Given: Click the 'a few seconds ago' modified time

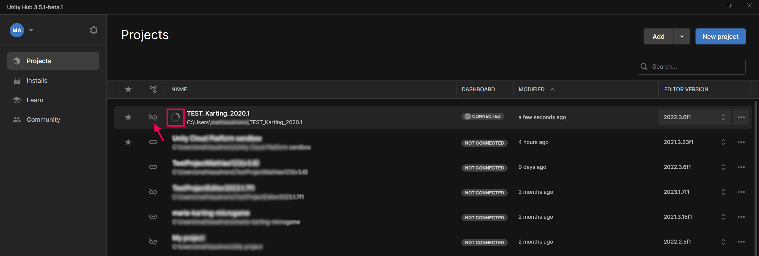Looking at the screenshot, I should point(542,117).
